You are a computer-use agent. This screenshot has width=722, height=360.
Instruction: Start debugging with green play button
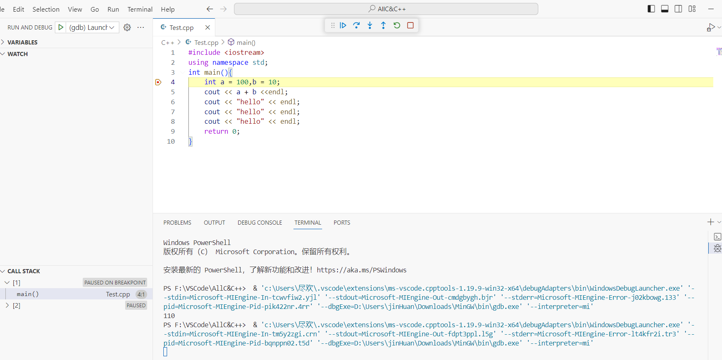click(x=61, y=27)
